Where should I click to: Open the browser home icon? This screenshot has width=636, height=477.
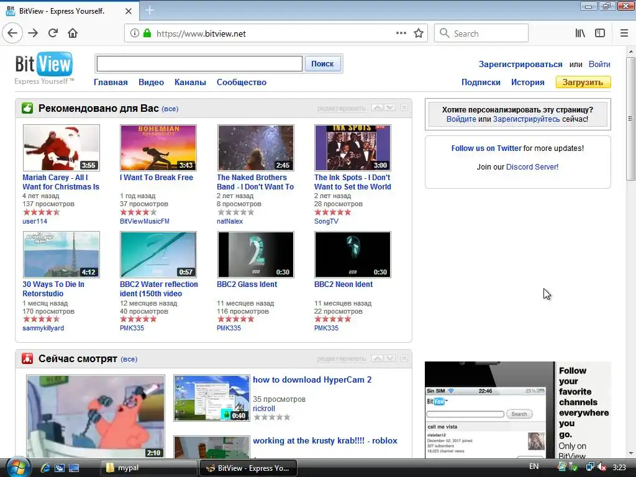[73, 34]
